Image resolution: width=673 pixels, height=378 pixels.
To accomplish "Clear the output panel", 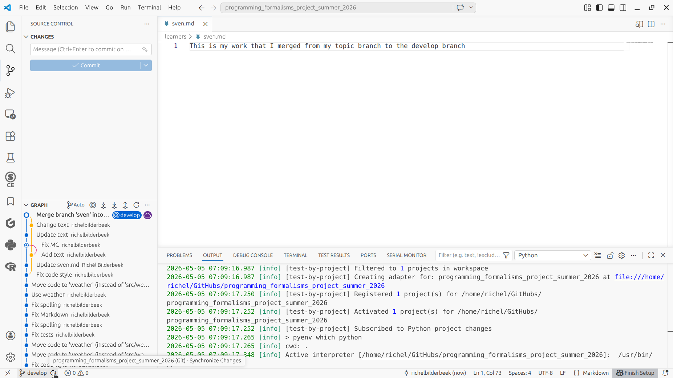I will 598,256.
